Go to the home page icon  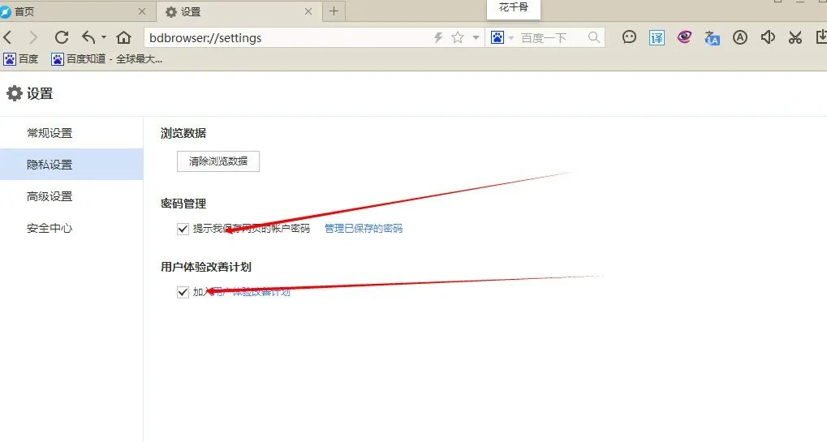[123, 37]
